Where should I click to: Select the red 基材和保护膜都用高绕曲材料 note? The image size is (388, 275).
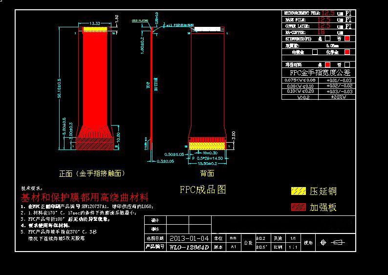(85, 197)
